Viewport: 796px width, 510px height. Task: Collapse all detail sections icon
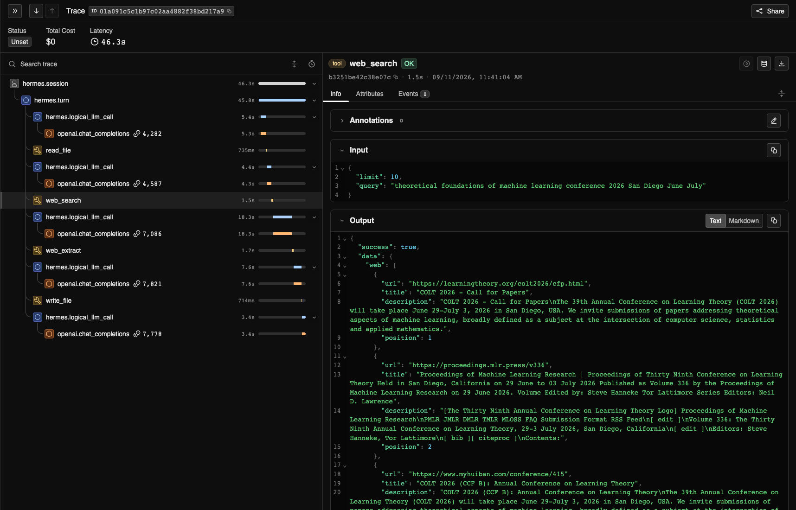click(x=782, y=94)
